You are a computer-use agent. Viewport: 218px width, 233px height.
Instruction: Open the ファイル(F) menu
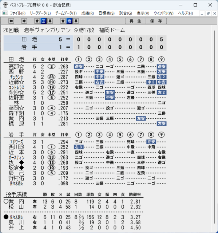point(17,13)
